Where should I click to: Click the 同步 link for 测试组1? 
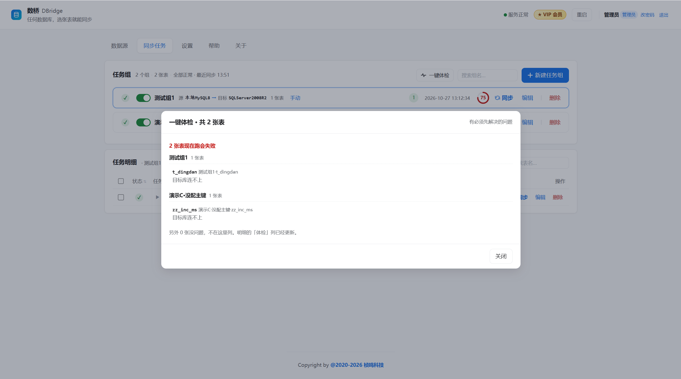pos(504,98)
